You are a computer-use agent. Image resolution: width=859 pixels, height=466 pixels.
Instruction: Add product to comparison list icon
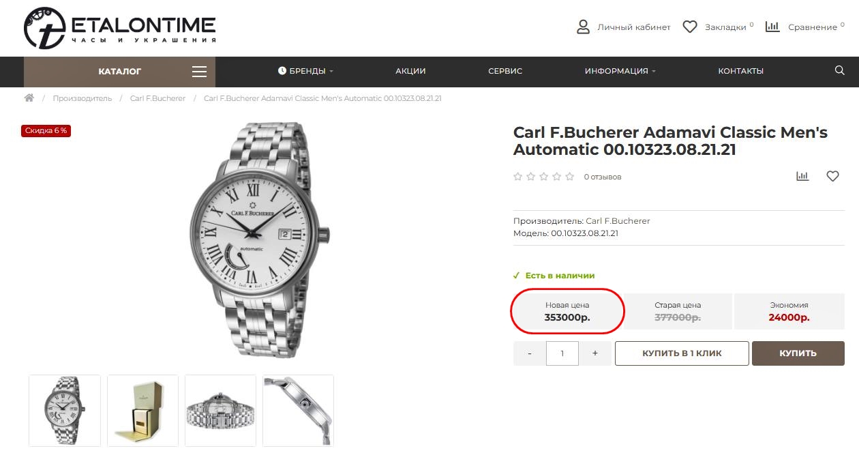click(x=802, y=176)
